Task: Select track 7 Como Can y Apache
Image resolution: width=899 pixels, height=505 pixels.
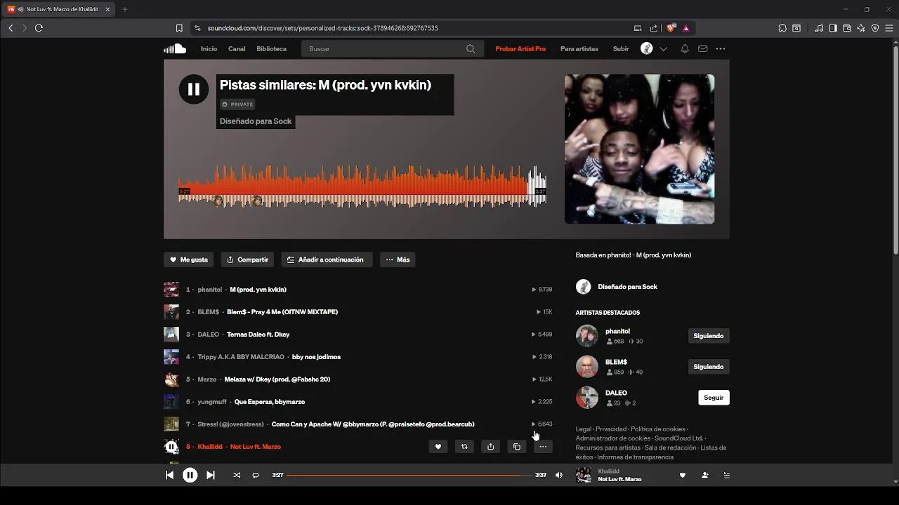Action: (372, 424)
